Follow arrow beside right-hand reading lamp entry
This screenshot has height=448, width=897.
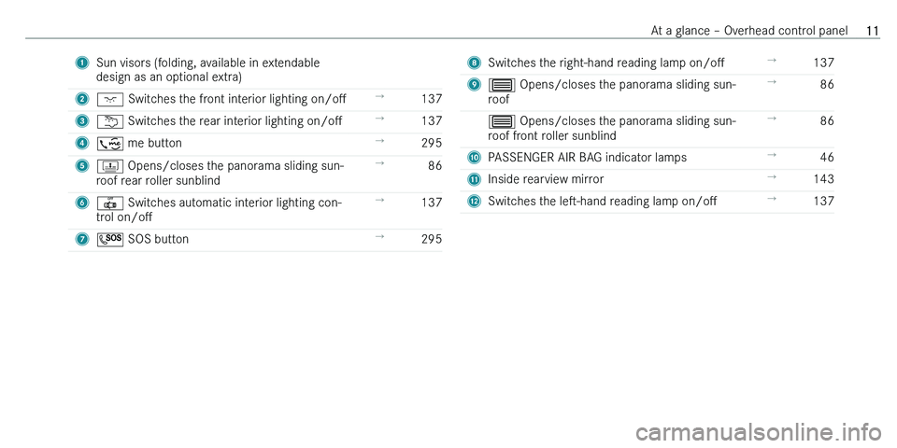tap(773, 61)
